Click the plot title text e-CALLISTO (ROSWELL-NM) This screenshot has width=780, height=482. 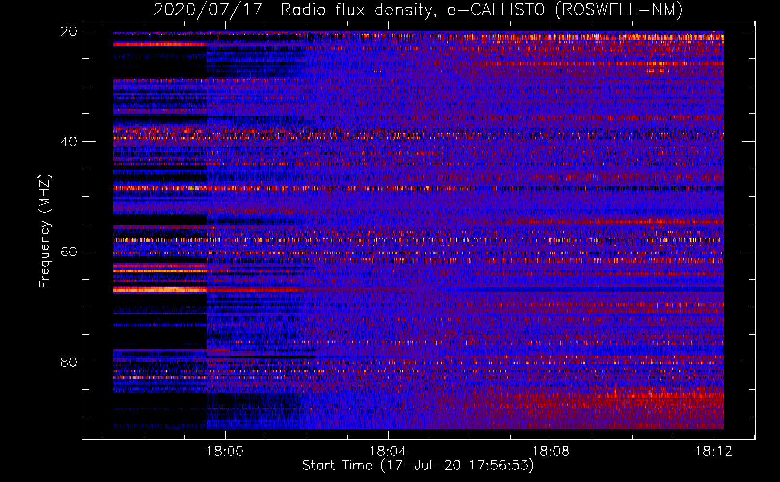(565, 10)
